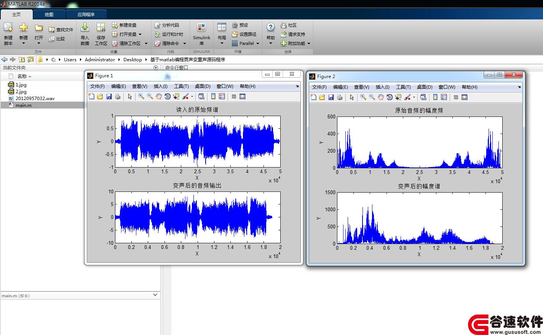Expand Clear Workspace (清除工作区) dropdown arrow
Viewport: 543px width, 335px height.
(146, 43)
